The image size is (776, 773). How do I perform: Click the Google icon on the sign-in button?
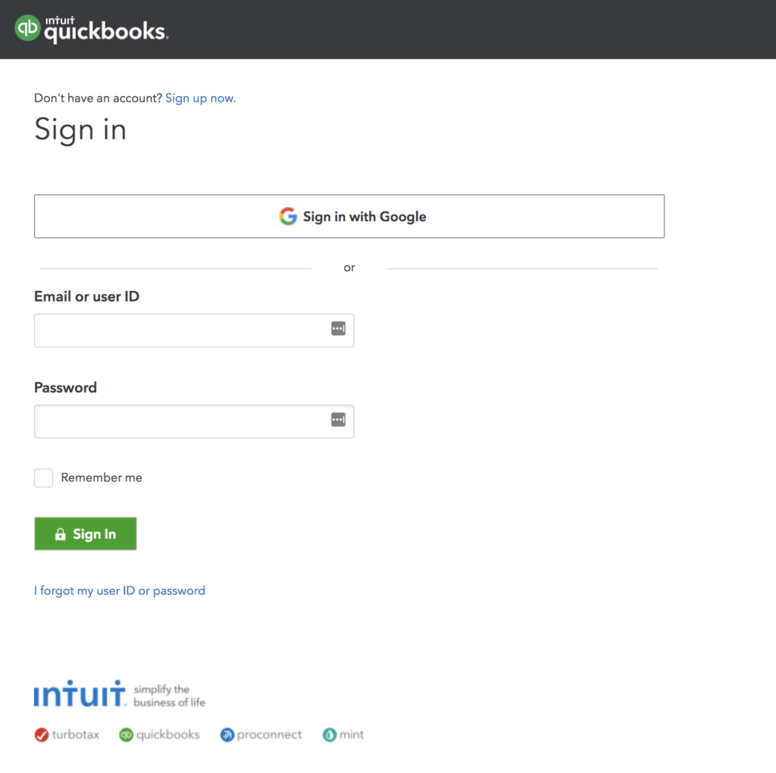(x=289, y=216)
